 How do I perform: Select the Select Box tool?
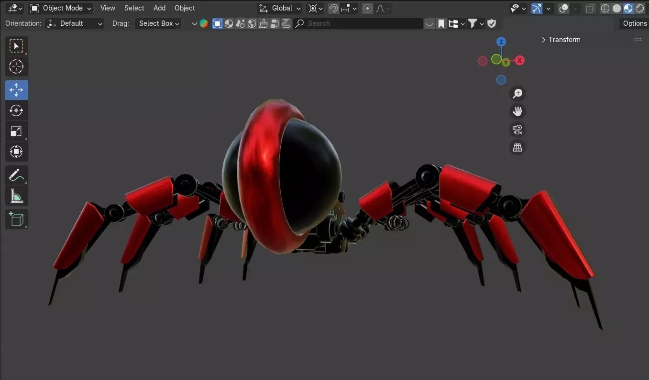[16, 46]
